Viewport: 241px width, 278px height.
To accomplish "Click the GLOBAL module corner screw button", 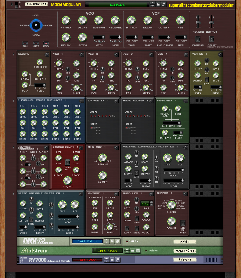I will 47,55.
